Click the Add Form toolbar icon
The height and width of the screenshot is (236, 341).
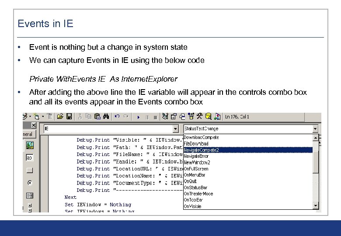[x=36, y=117]
